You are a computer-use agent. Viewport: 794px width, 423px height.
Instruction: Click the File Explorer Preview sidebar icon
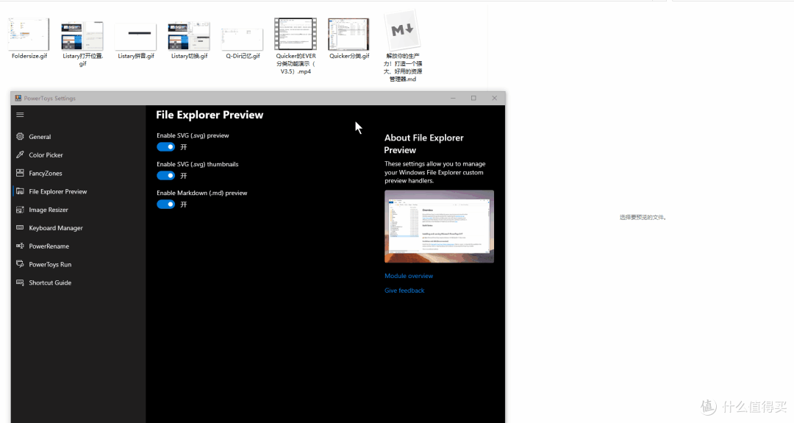coord(20,191)
